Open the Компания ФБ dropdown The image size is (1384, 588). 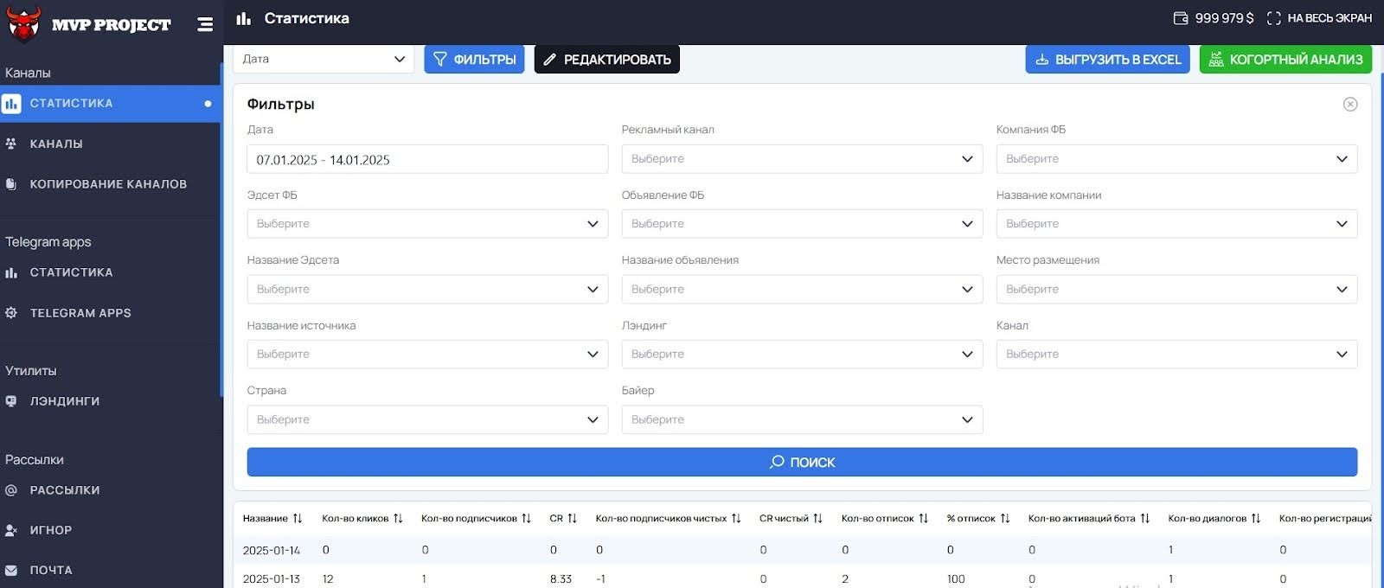pyautogui.click(x=1176, y=159)
